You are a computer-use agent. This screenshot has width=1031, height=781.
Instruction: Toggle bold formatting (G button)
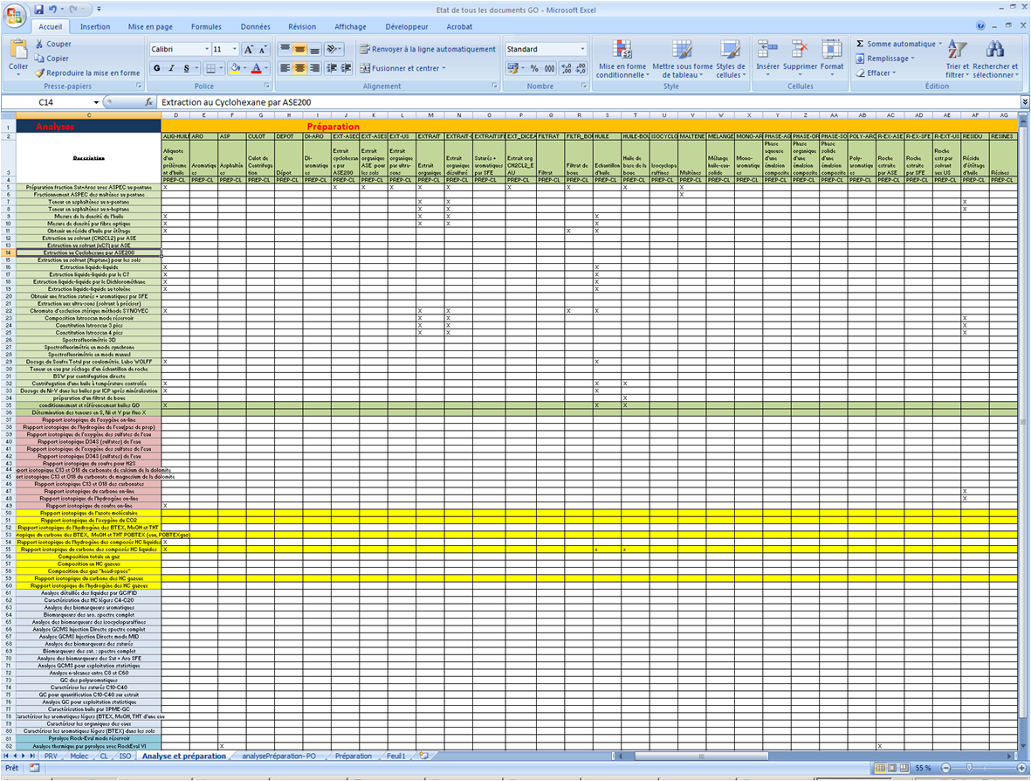pyautogui.click(x=158, y=68)
